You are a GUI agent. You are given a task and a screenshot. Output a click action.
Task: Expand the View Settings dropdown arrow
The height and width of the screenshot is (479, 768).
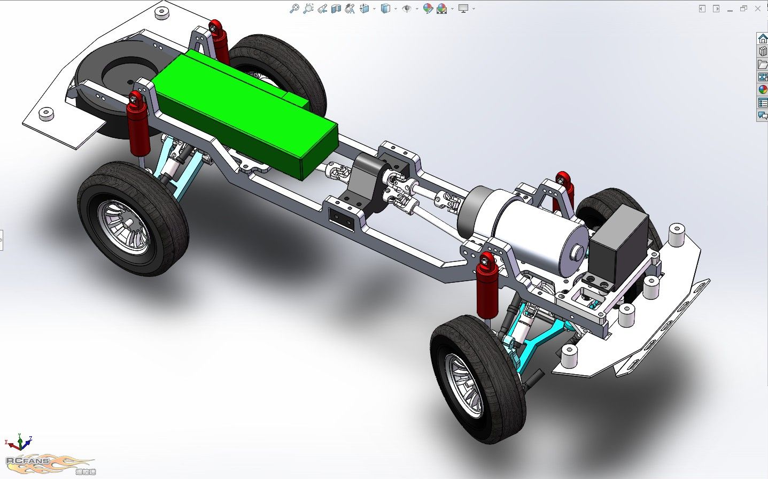click(x=474, y=9)
